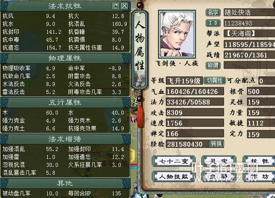The height and width of the screenshot is (198, 275).
Task: Open the 称谓 title selector
Action: pos(213,65)
